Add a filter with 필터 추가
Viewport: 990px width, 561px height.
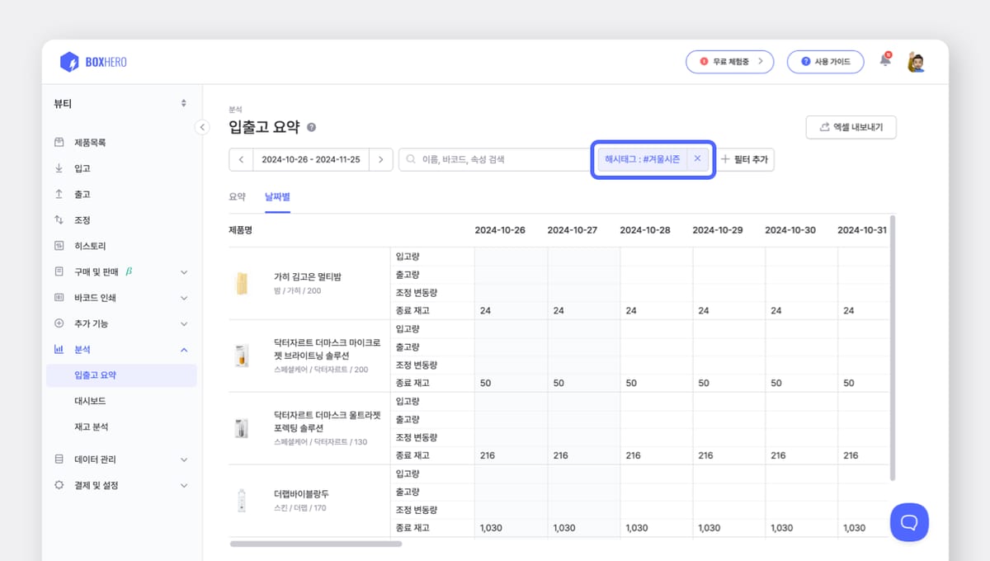pos(745,159)
